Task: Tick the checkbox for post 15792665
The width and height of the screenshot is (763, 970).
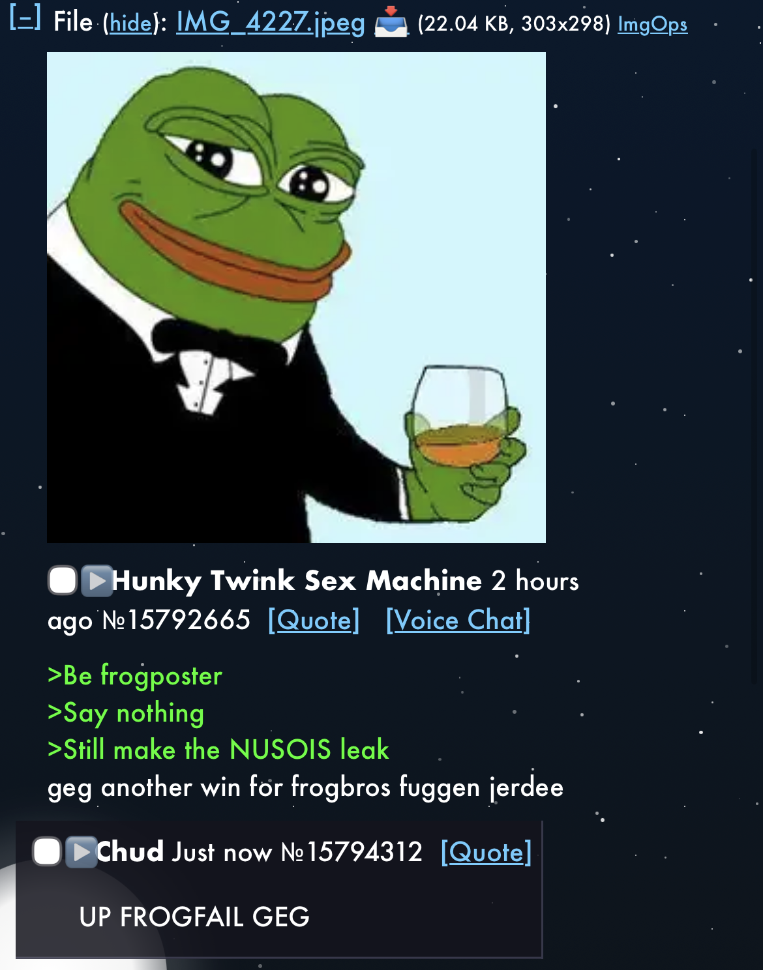Action: (x=63, y=580)
